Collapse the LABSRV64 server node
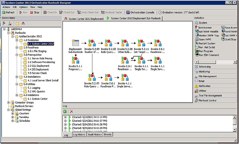Screen dimensions: 239x144 click(4, 29)
